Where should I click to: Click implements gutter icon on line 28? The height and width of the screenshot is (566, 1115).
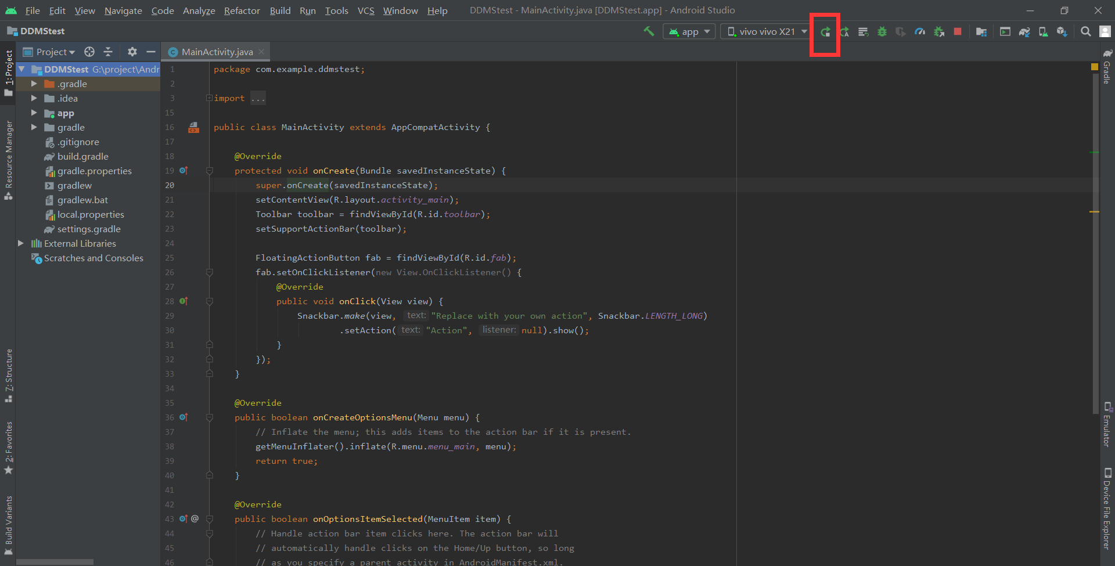[x=184, y=301]
